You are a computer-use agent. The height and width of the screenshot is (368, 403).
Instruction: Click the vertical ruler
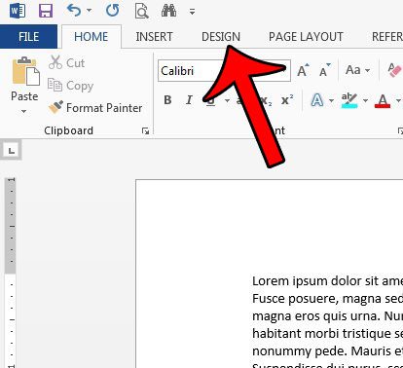(x=11, y=273)
